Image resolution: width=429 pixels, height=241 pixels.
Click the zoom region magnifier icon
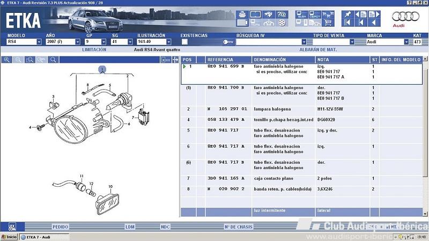pyautogui.click(x=30, y=60)
